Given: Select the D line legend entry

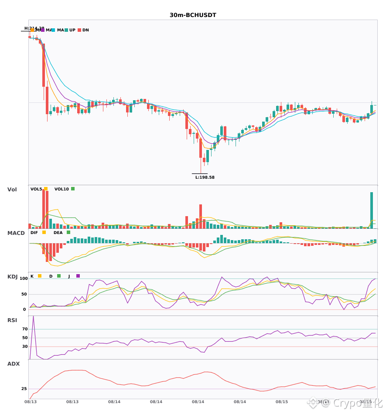Looking at the screenshot, I should pos(55,276).
